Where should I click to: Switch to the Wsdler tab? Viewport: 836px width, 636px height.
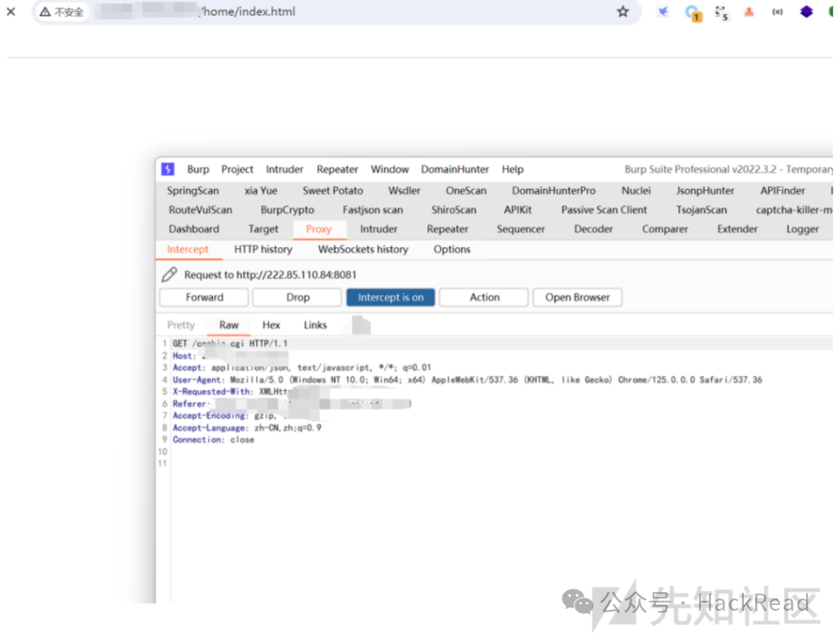click(x=403, y=191)
